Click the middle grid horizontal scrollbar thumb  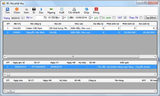coord(8,74)
